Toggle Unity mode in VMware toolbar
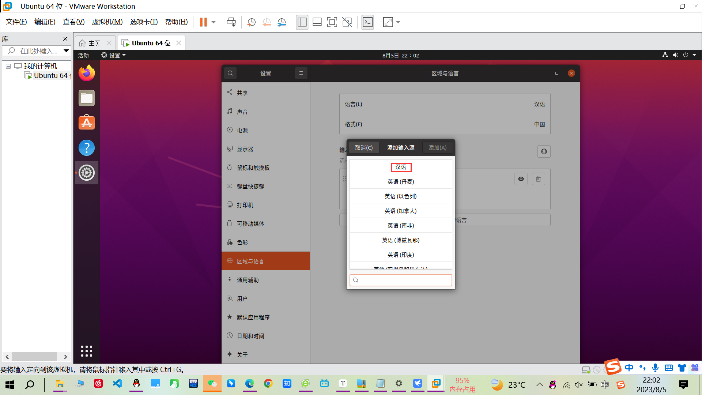702x395 pixels. (x=347, y=22)
